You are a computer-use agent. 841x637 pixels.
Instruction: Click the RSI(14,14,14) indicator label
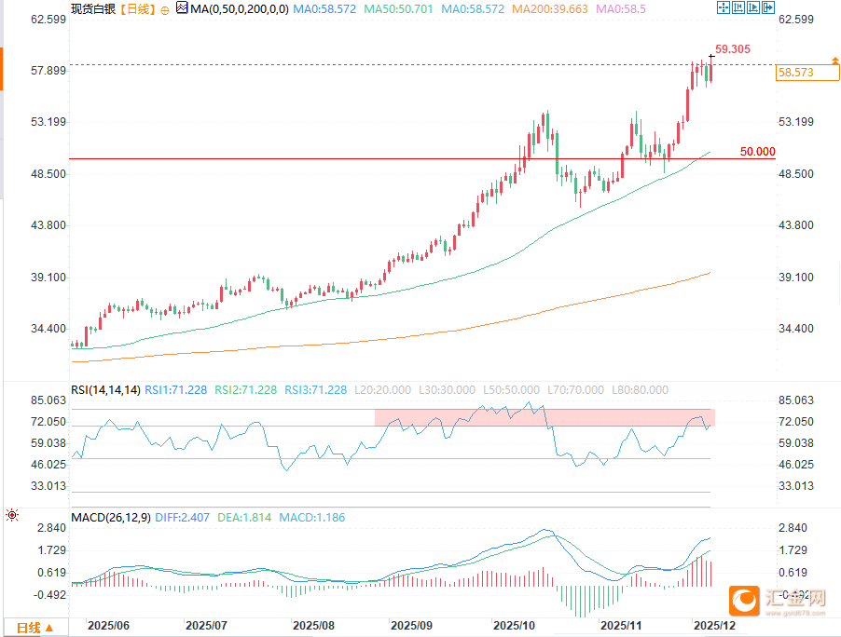click(105, 390)
